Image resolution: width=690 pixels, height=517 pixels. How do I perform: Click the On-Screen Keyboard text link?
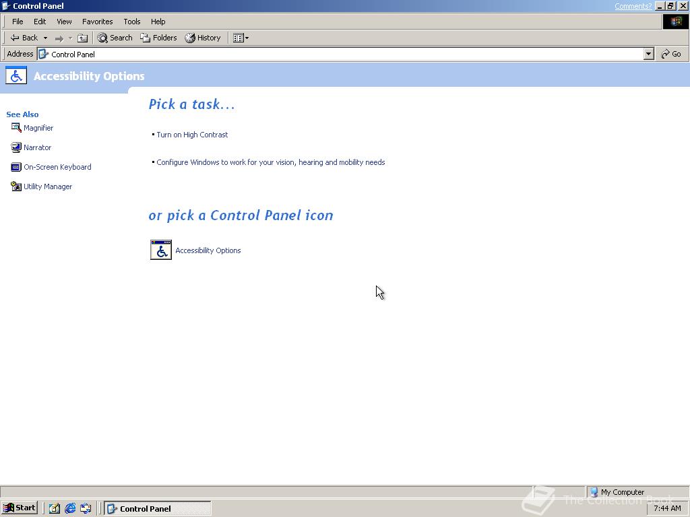58,167
